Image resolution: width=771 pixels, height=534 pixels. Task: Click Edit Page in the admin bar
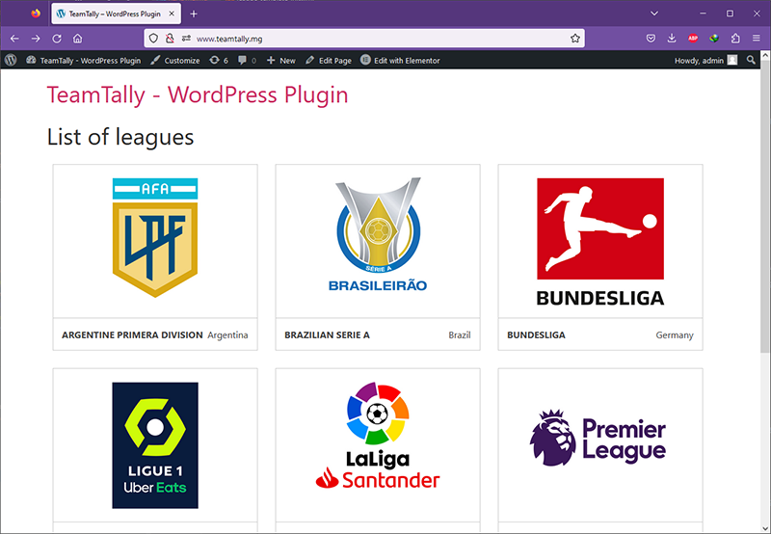pyautogui.click(x=328, y=61)
